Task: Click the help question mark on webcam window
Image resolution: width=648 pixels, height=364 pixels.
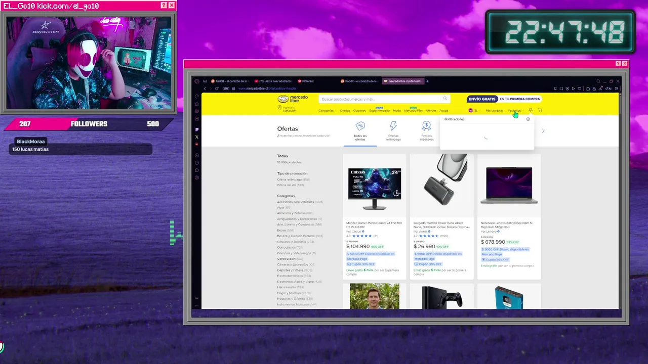Action: (164, 6)
